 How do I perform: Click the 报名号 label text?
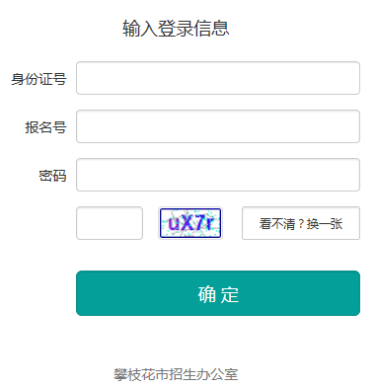point(45,127)
